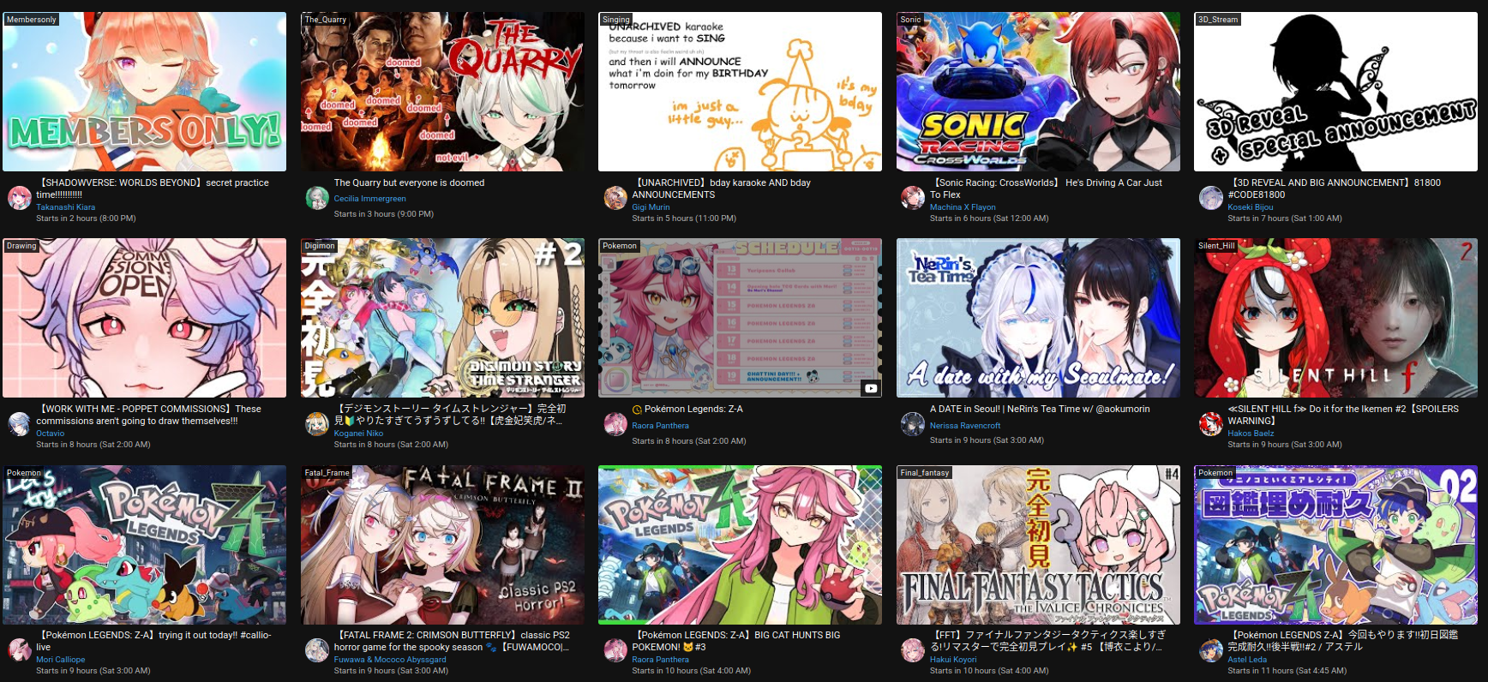Click Koganei Niko's channel avatar icon
The width and height of the screenshot is (1488, 682).
click(317, 424)
